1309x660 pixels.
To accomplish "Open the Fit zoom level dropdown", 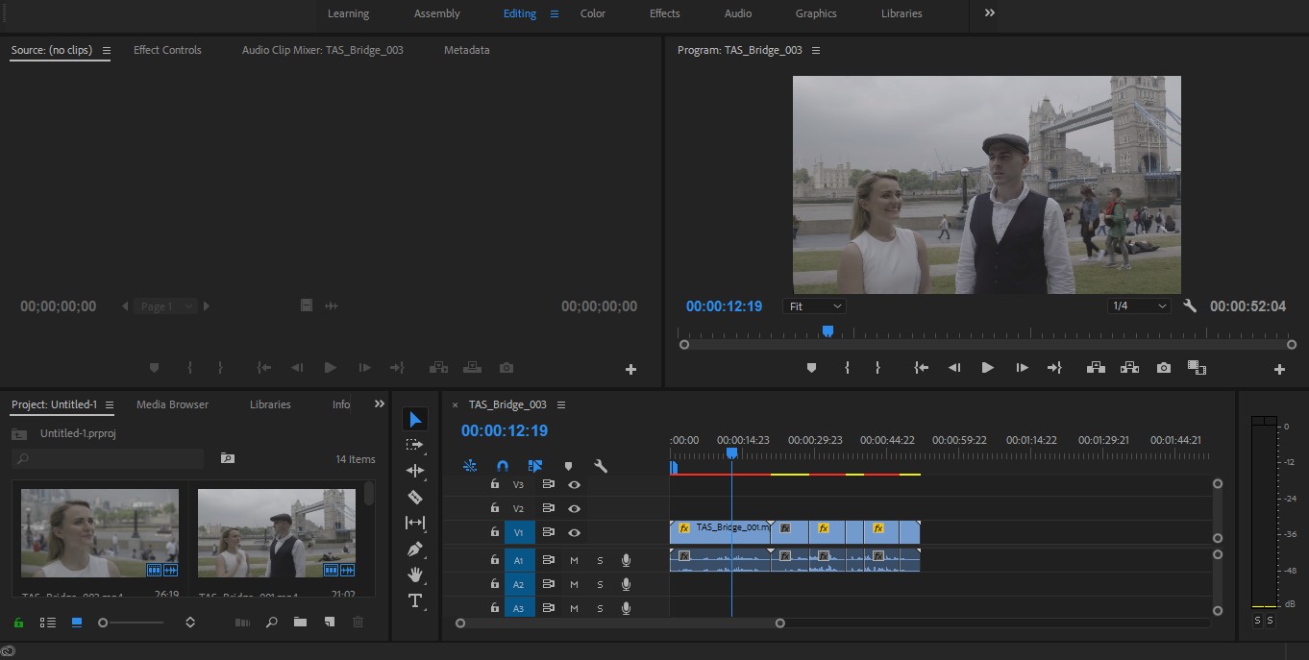I will [x=814, y=306].
